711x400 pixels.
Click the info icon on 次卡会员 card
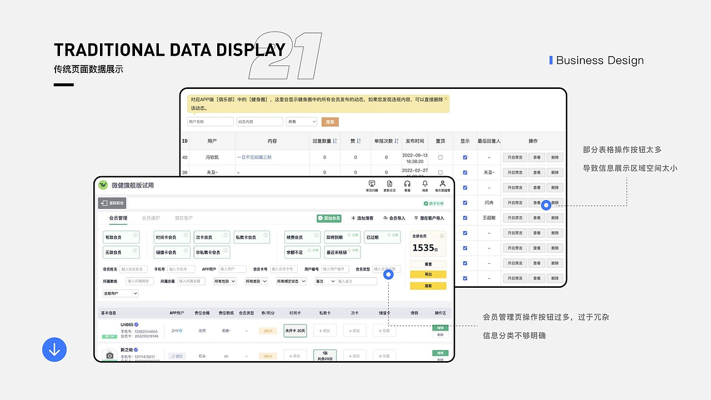click(226, 236)
